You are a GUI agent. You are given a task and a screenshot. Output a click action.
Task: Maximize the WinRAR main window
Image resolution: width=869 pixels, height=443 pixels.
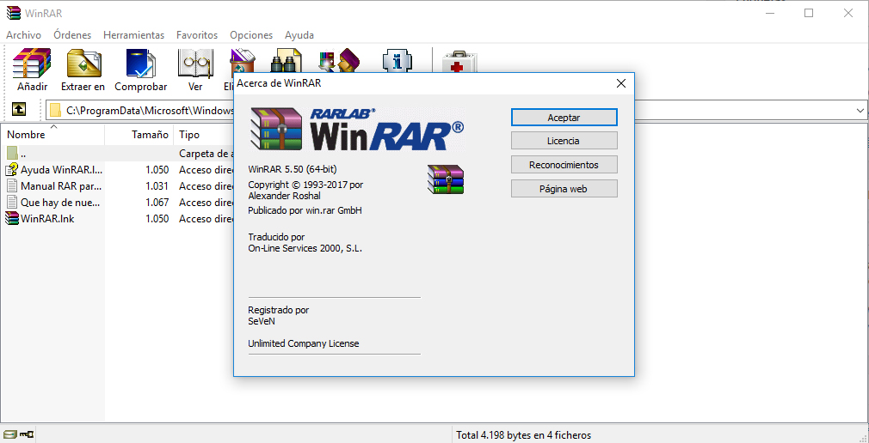pos(809,13)
